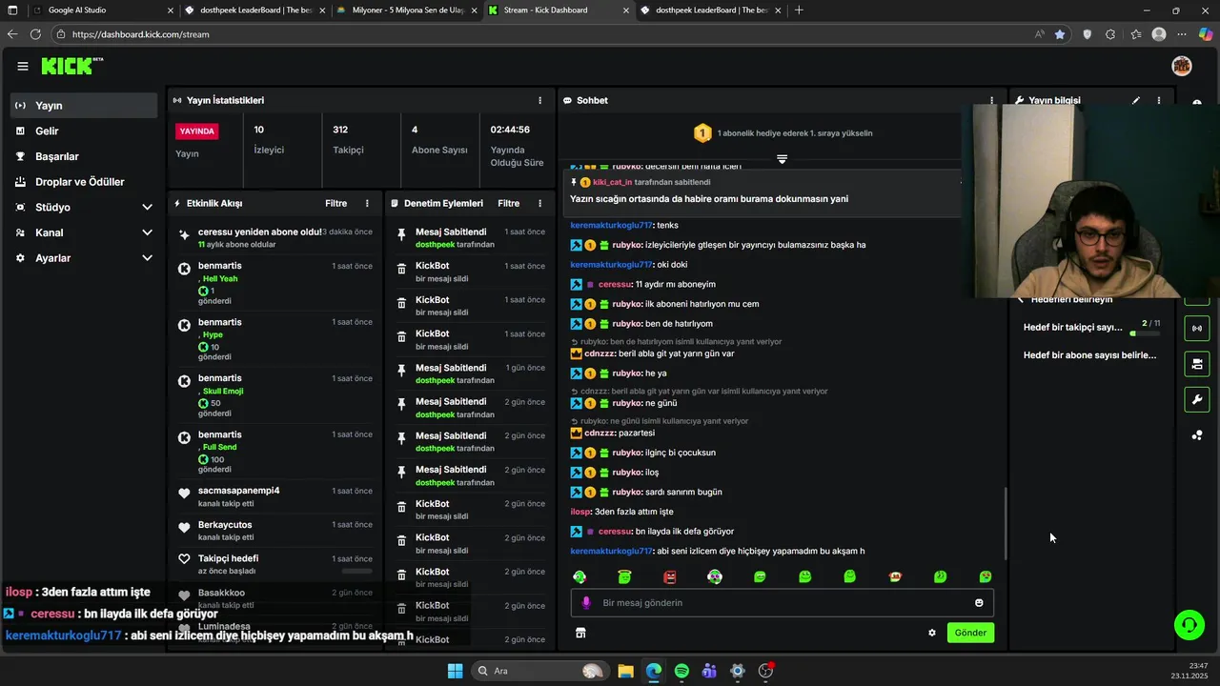Insert the halo green emote
This screenshot has width=1220, height=686.
(624, 576)
